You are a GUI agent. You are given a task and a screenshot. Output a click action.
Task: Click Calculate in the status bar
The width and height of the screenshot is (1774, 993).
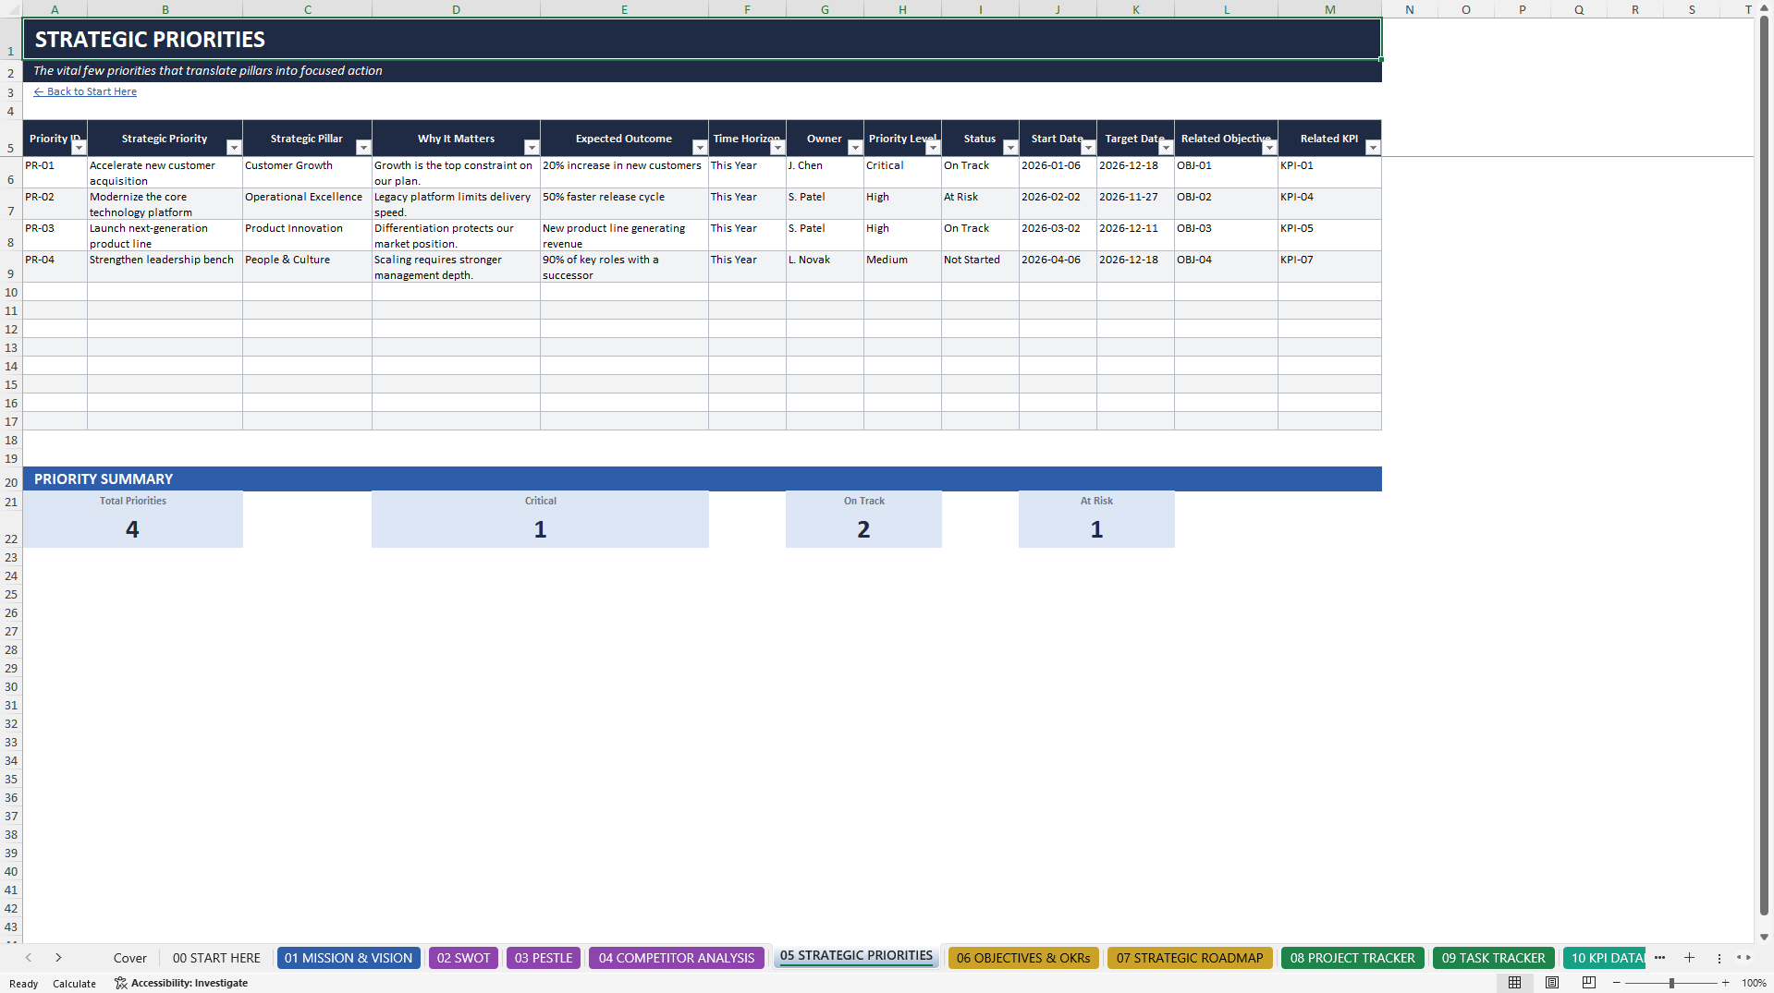pyautogui.click(x=74, y=984)
